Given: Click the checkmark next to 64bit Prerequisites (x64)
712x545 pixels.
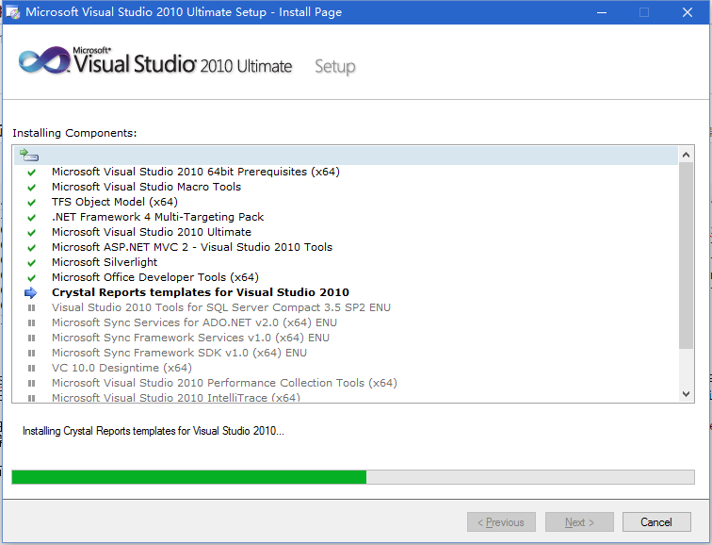Looking at the screenshot, I should (x=31, y=173).
